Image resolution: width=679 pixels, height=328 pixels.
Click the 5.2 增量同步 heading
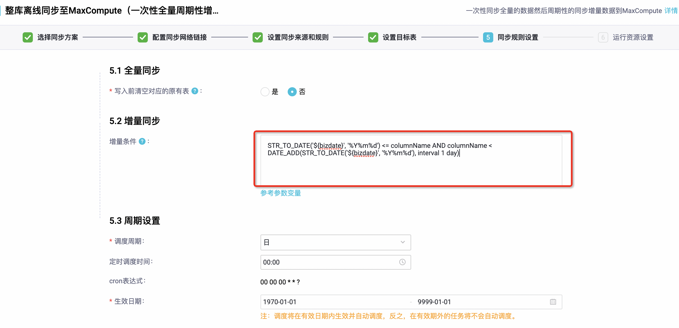pos(135,121)
